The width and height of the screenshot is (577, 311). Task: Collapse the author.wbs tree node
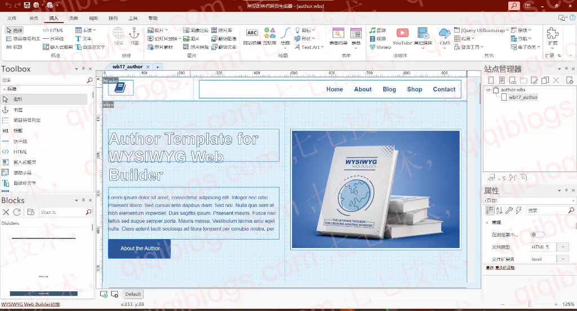tap(489, 89)
